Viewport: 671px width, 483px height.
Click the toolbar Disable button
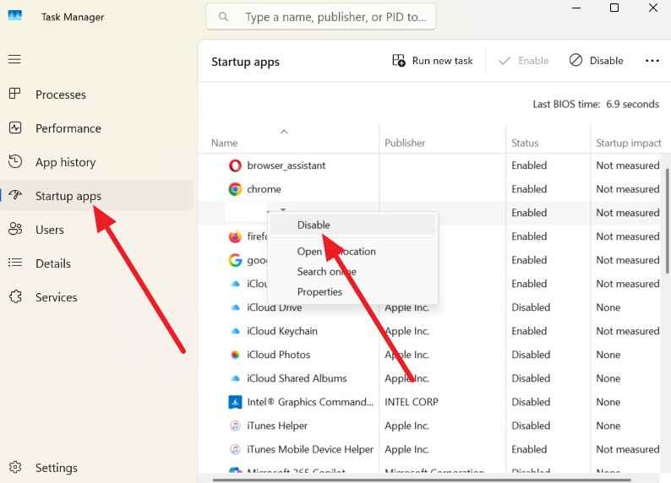pyautogui.click(x=596, y=61)
